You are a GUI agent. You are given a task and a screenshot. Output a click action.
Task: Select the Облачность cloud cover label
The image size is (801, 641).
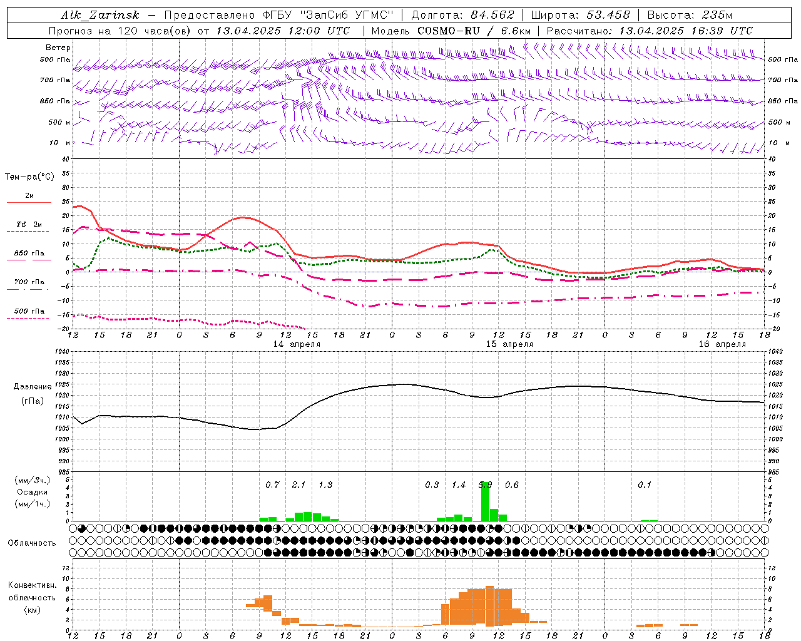click(x=32, y=543)
